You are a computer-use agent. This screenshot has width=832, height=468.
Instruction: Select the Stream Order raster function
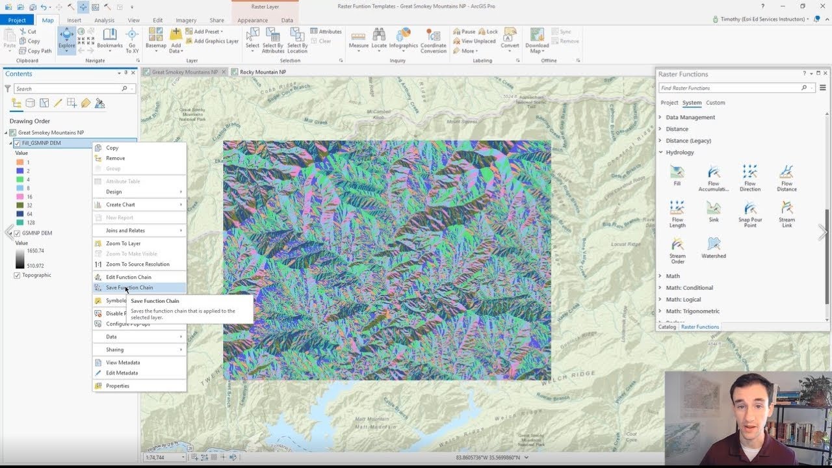[x=677, y=251]
